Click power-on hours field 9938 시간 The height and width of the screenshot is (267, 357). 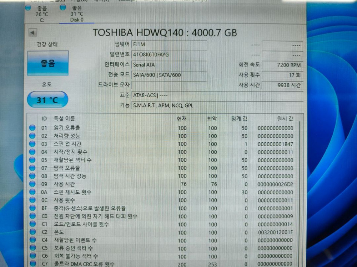[x=282, y=85]
